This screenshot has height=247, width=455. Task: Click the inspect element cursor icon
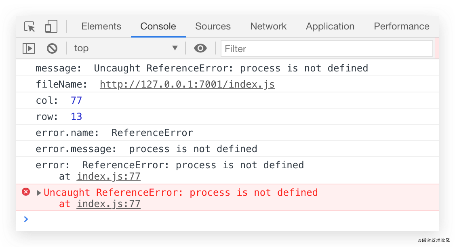29,27
